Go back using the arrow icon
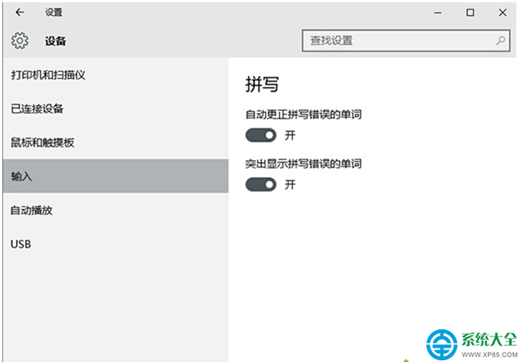 coord(20,12)
